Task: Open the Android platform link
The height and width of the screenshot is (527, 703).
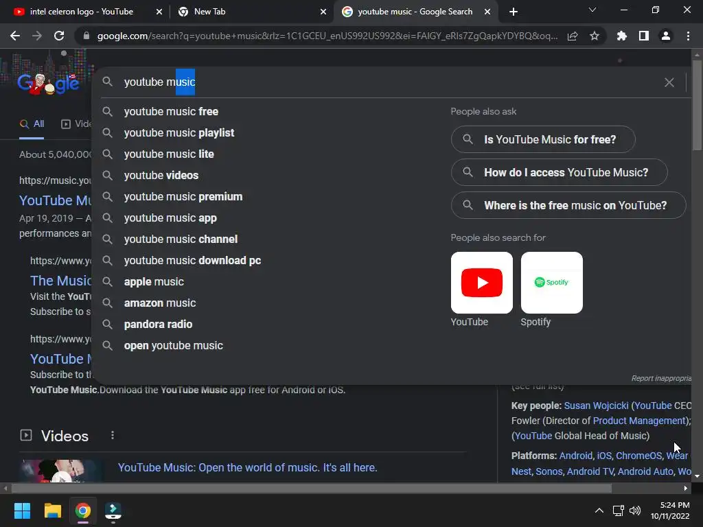Action: click(x=576, y=456)
